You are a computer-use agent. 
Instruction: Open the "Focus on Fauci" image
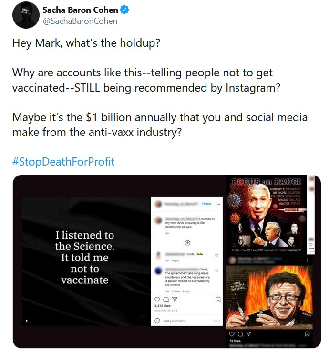pyautogui.click(x=267, y=214)
